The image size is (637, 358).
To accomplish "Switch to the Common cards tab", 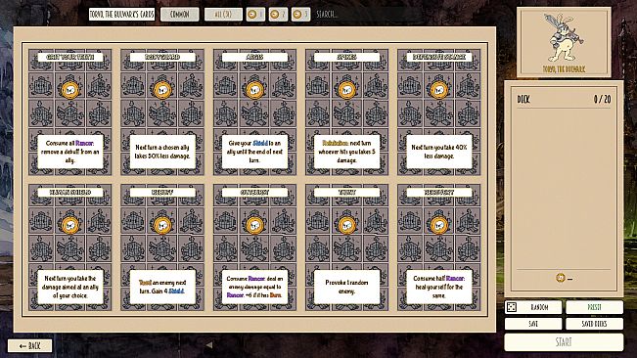I will (x=180, y=15).
